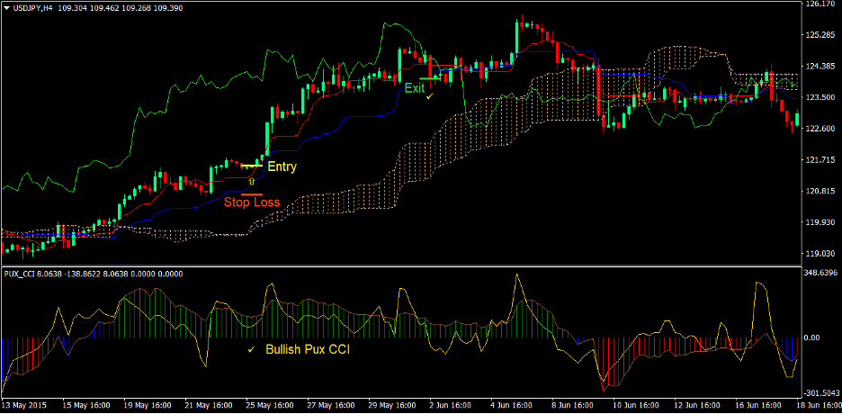This screenshot has height=414, width=842.
Task: Click the -301.5043 indicator scale value
Action: click(x=822, y=392)
